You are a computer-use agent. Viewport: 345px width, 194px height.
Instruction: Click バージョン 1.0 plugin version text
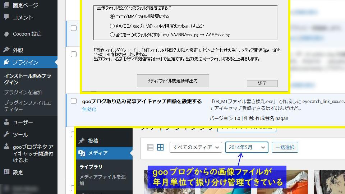pos(225,118)
